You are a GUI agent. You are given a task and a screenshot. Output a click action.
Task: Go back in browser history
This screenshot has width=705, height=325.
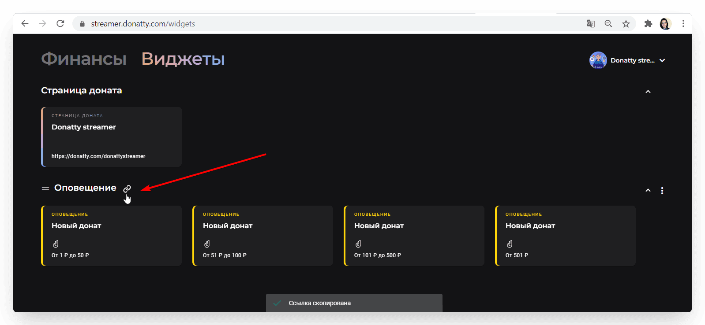pos(25,24)
